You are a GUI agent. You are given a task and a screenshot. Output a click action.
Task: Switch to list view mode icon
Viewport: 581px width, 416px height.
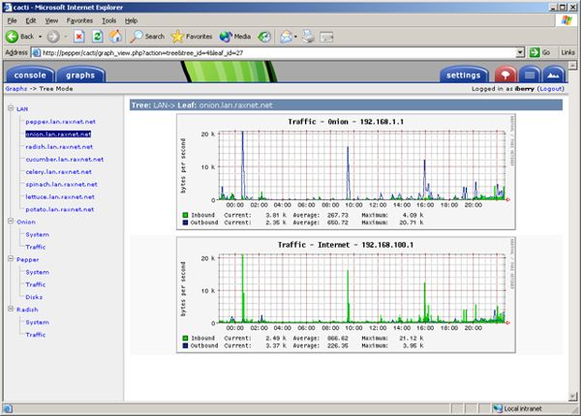[529, 74]
